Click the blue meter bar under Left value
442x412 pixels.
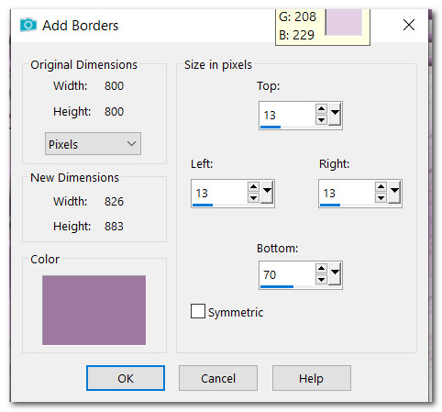203,206
